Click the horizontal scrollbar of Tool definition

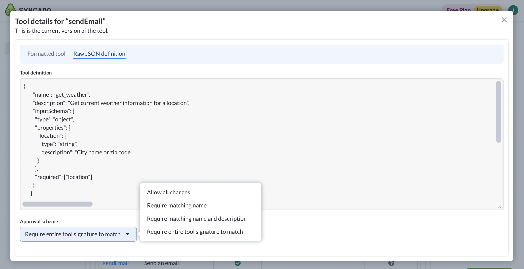coord(57,204)
